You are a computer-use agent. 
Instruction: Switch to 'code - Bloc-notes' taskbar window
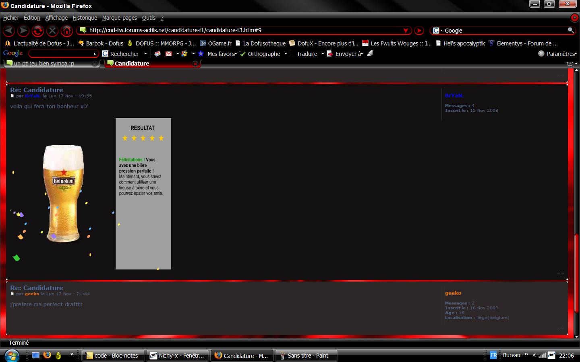(112, 356)
